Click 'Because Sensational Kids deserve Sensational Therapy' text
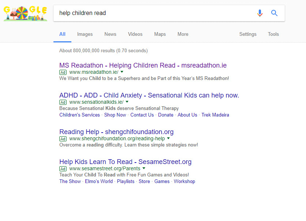The image size is (306, 221). 119,108
